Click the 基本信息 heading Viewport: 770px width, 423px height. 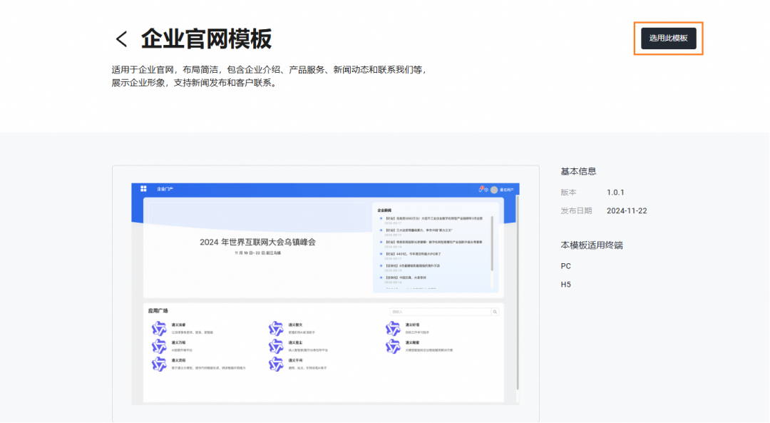[578, 171]
